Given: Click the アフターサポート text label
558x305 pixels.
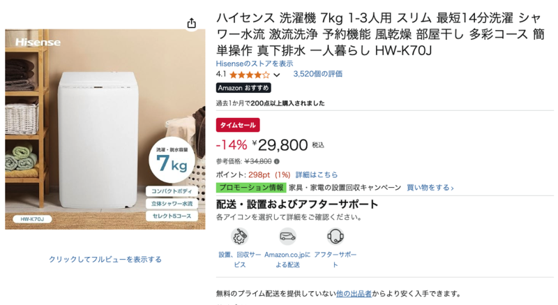Looking at the screenshot, I should point(335,260).
